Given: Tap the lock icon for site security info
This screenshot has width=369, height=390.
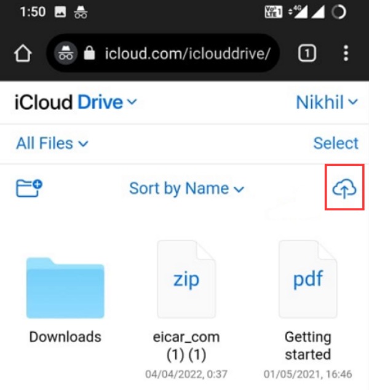Looking at the screenshot, I should [89, 53].
